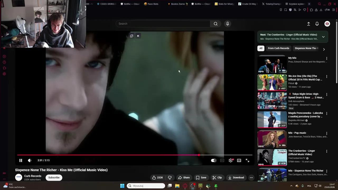Download the video
The height and width of the screenshot is (190, 338).
coord(236,178)
